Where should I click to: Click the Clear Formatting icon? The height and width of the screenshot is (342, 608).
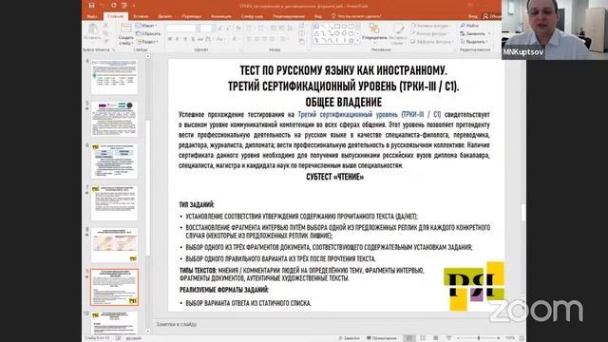coord(238,28)
